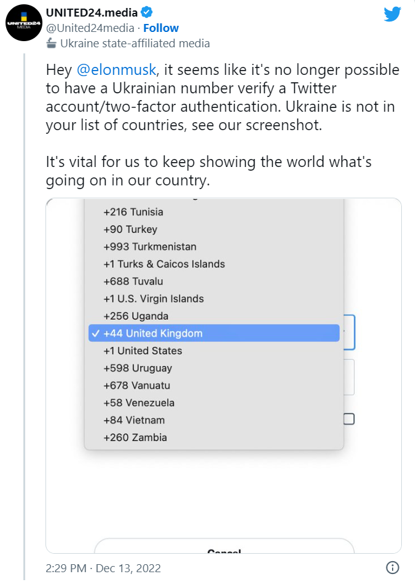Open the UNITED24.media display name
The width and height of the screenshot is (416, 582).
click(92, 12)
